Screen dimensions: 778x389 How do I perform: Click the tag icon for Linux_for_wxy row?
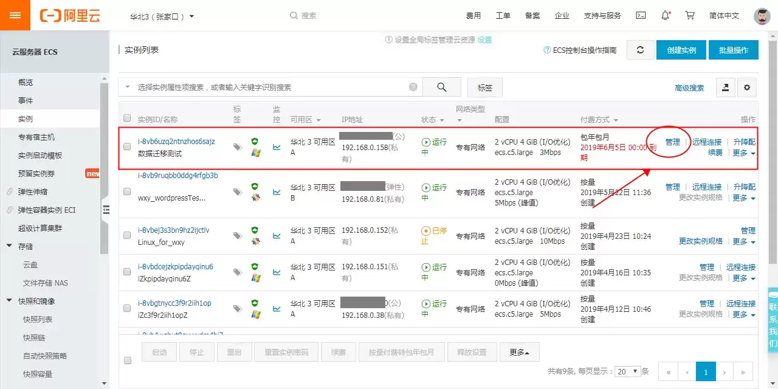(x=237, y=236)
